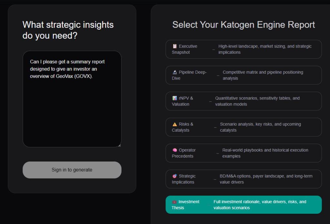
Task: Select the rNPV & Valuation report
Action: pyautogui.click(x=244, y=101)
